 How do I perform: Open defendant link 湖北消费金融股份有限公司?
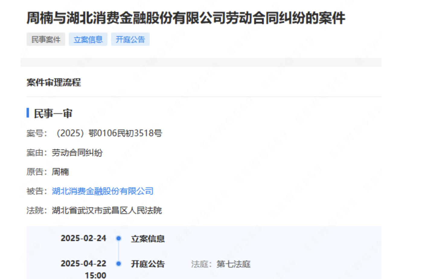(x=103, y=191)
